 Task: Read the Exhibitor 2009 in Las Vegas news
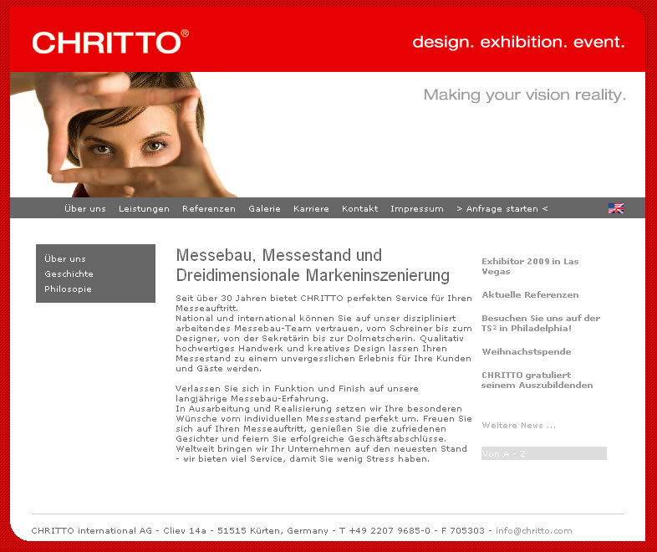[530, 266]
